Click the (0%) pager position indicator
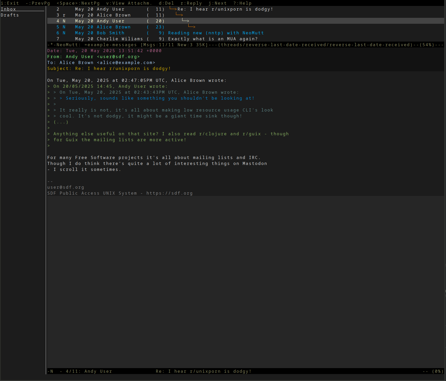Screen dimensions: 446x381 pos(438,371)
